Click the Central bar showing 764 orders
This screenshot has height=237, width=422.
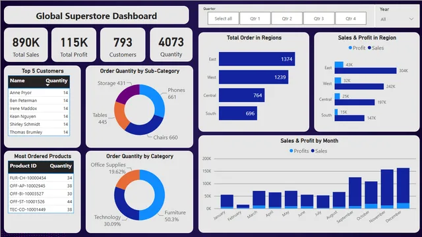tap(242, 95)
